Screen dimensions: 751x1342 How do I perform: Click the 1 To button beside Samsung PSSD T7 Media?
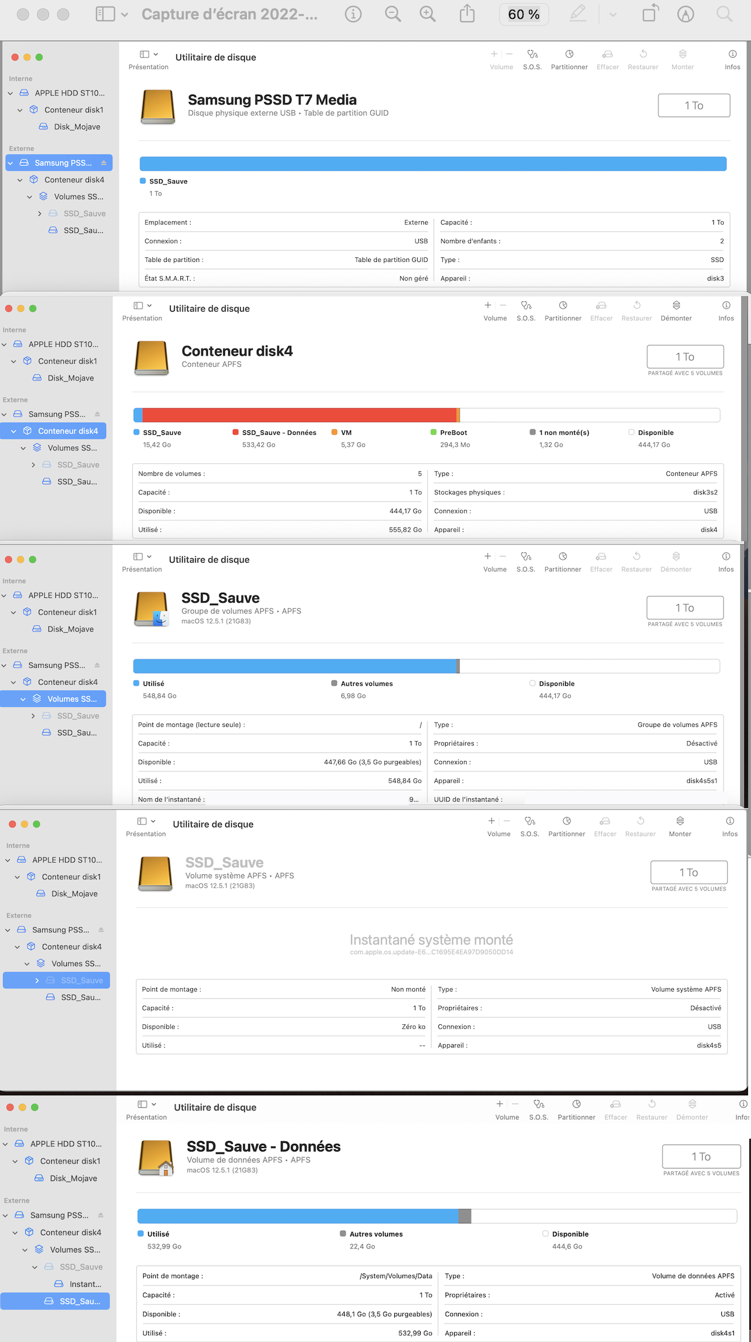[x=693, y=106]
